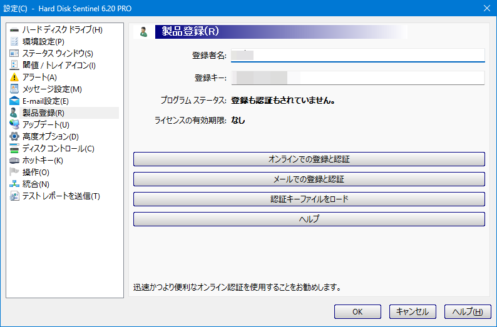Image resolution: width=497 pixels, height=327 pixels.
Task: Click the プログラム ステータス: label
Action: 193,101
